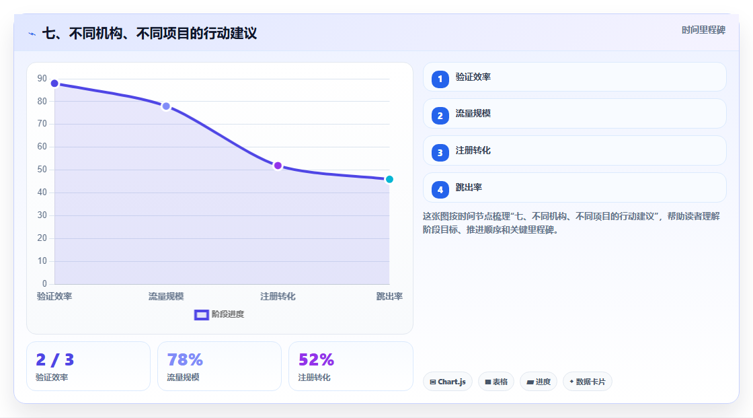Screen dimensions: 753x418
Task: Click the 流量规模 x-axis label
Action: (166, 296)
